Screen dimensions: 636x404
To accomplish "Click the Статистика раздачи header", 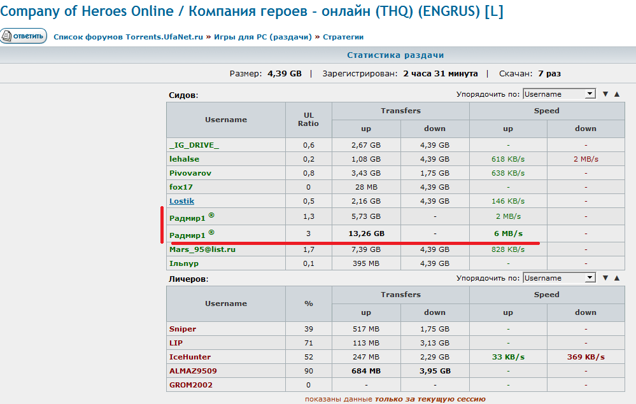I will [395, 55].
